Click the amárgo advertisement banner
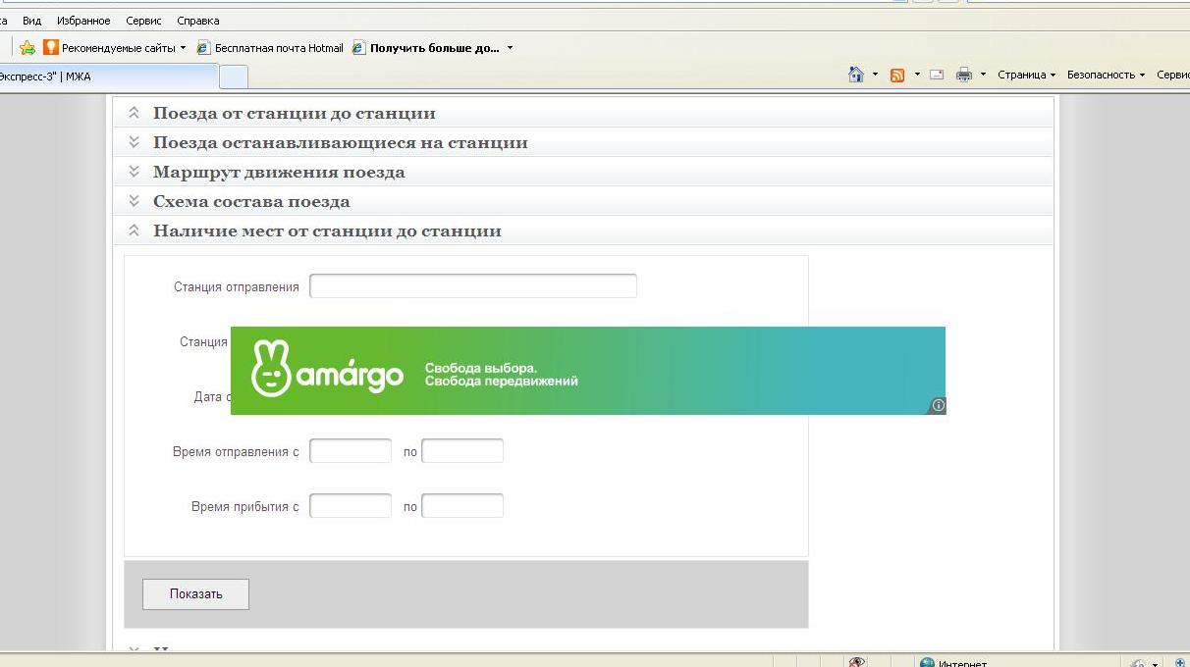 (x=588, y=371)
